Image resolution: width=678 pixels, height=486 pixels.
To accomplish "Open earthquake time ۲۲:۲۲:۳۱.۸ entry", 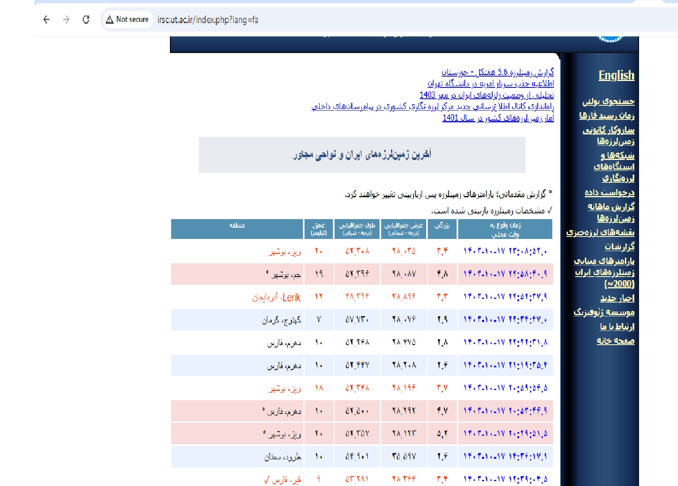I will (505, 342).
